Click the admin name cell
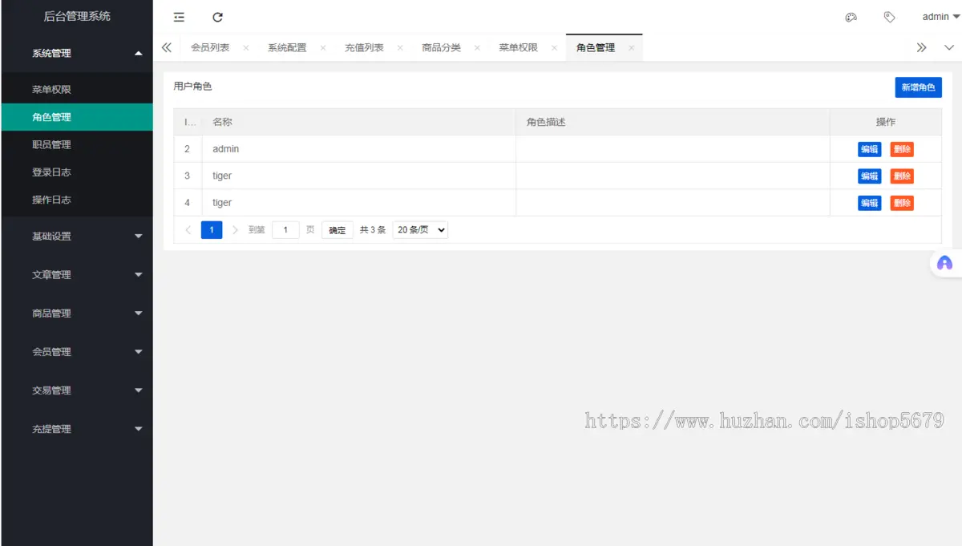 click(x=359, y=149)
